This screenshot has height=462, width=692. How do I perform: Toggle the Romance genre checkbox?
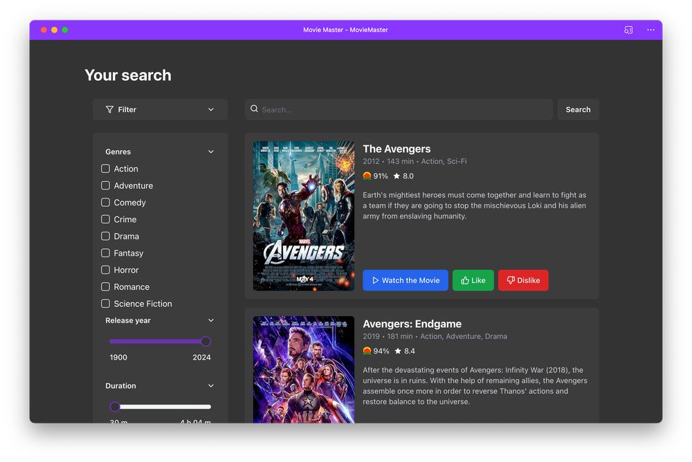coord(105,287)
